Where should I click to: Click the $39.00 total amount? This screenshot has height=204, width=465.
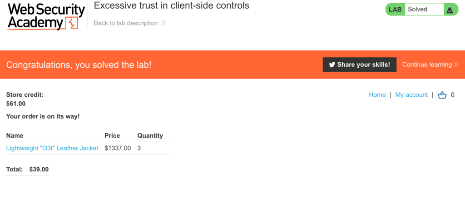pyautogui.click(x=39, y=169)
